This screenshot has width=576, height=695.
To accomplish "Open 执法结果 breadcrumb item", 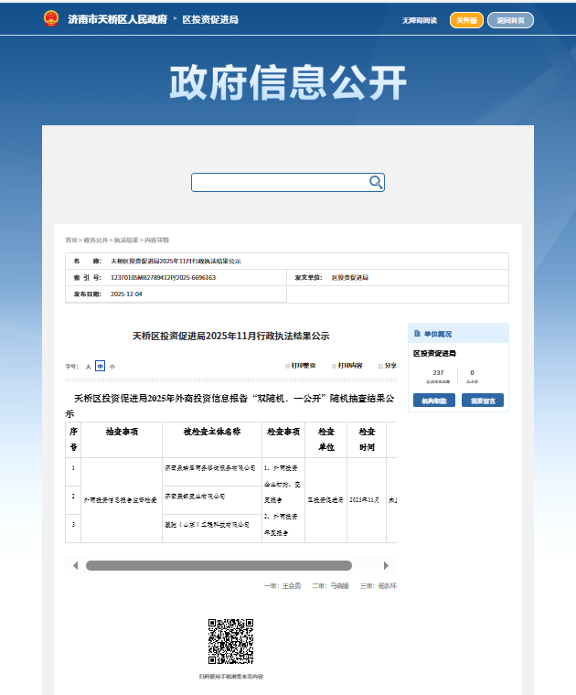I will [x=125, y=240].
